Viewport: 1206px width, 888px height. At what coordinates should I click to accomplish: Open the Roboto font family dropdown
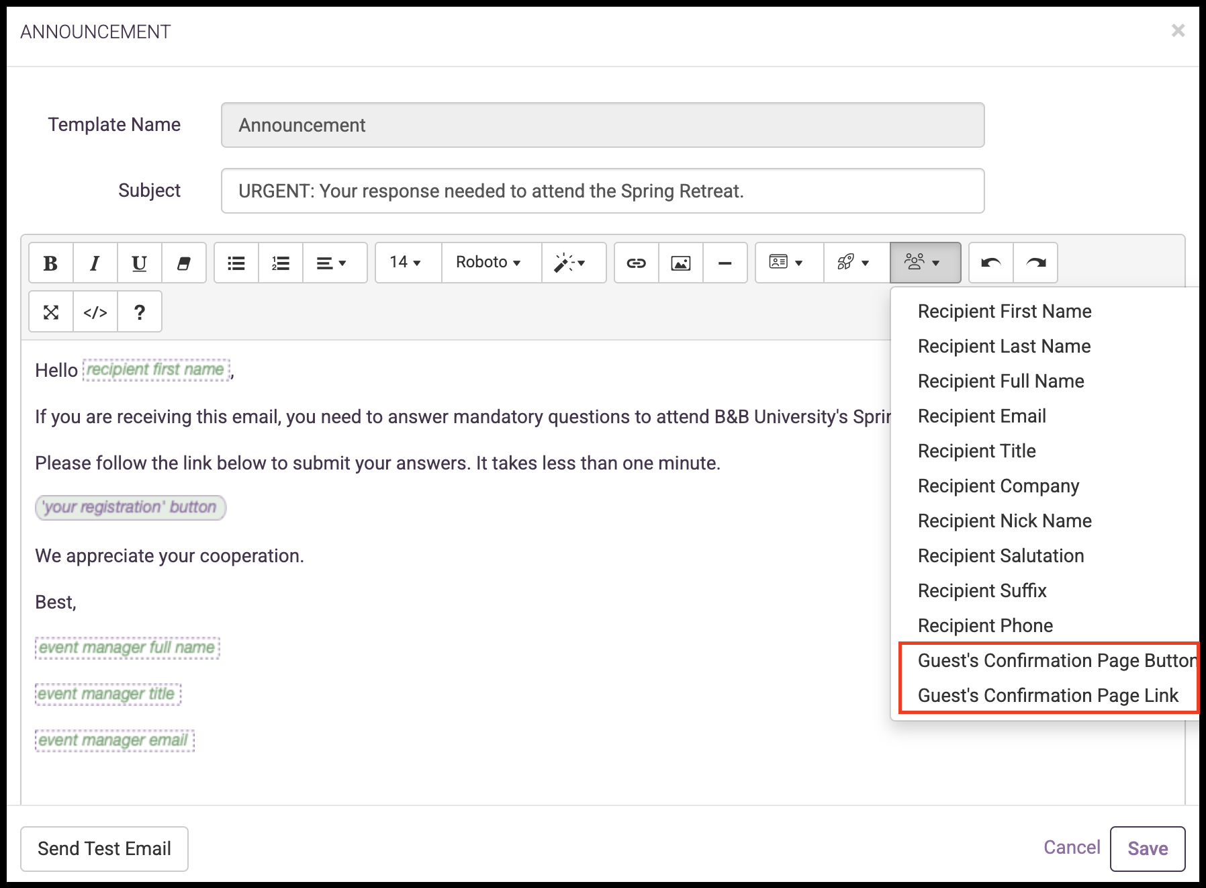[492, 263]
